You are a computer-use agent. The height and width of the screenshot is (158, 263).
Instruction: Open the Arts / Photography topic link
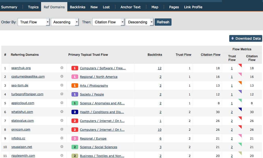(x=94, y=86)
